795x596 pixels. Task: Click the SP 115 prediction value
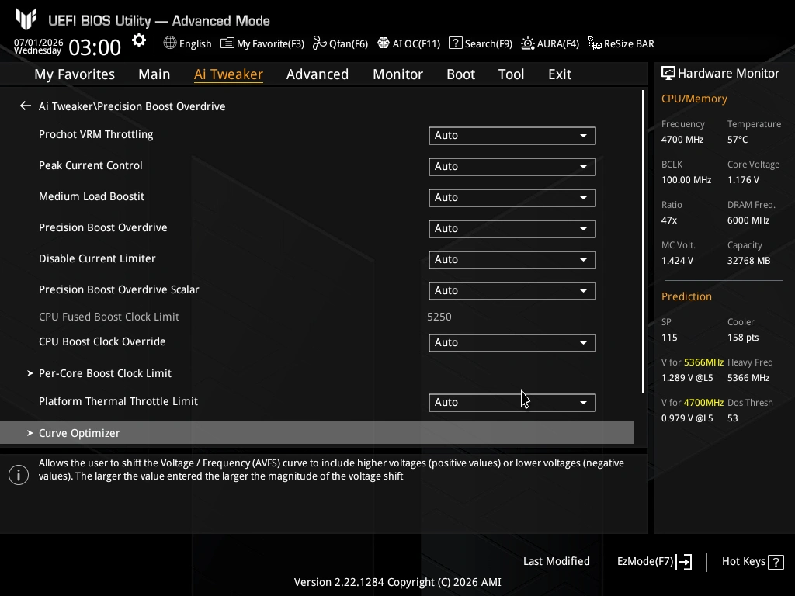669,338
